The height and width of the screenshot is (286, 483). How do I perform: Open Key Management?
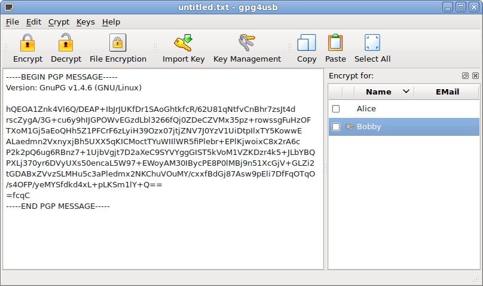247,48
